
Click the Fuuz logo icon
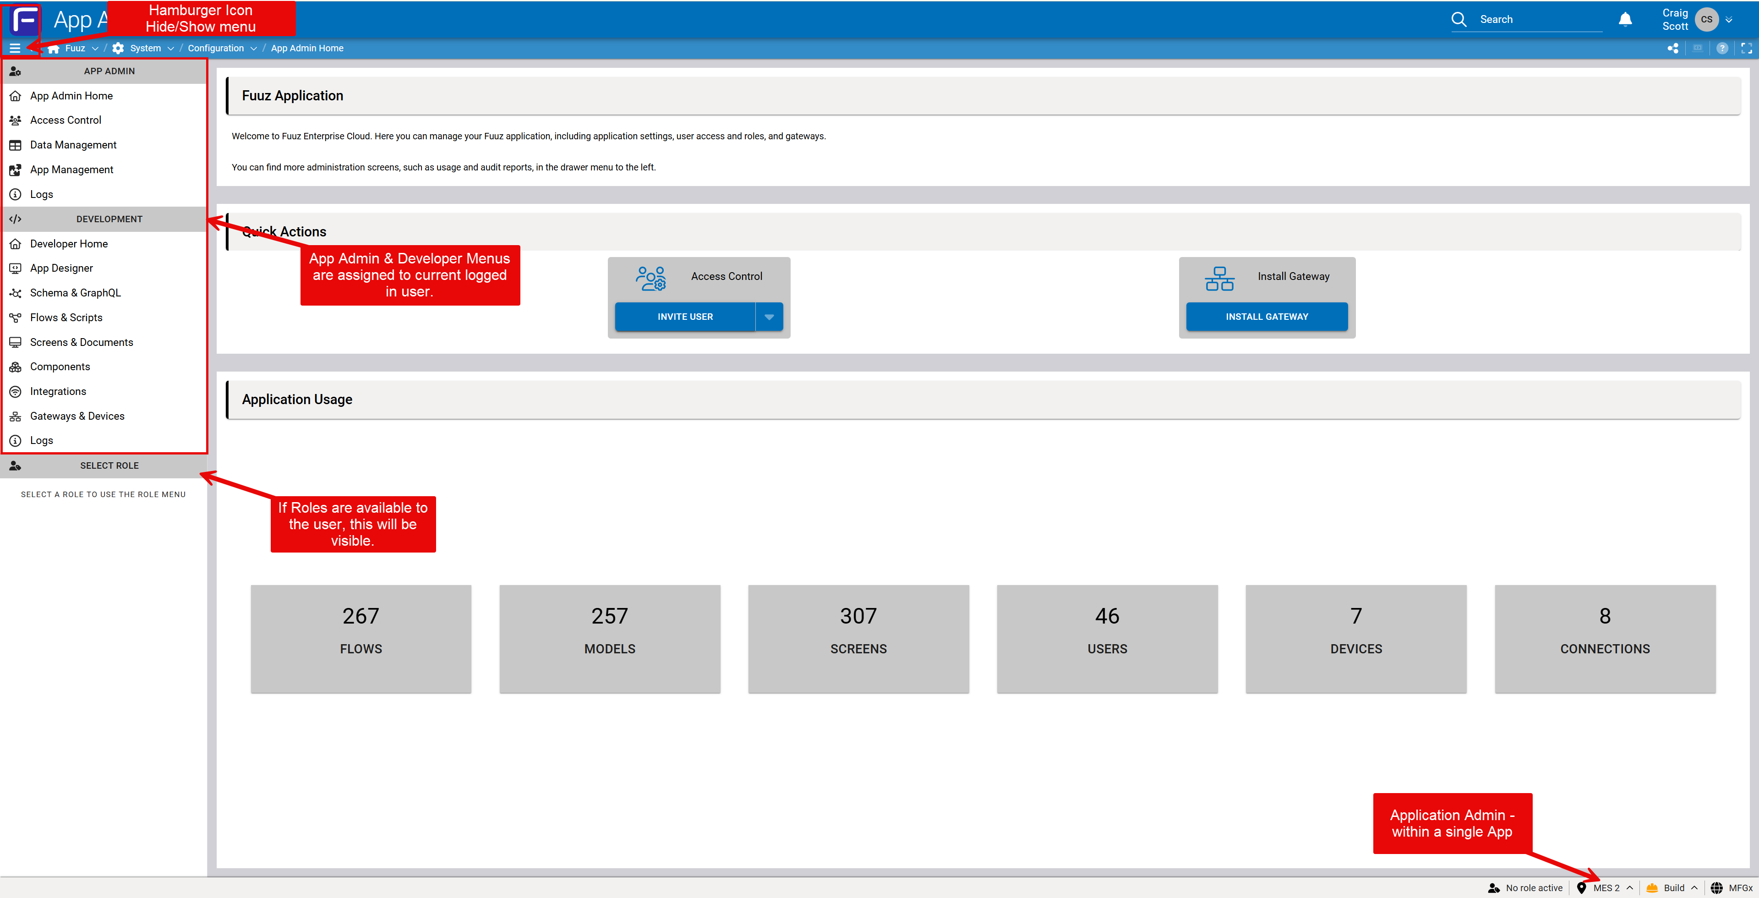(x=25, y=21)
